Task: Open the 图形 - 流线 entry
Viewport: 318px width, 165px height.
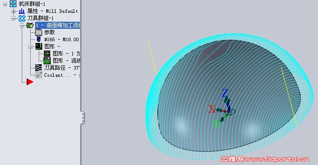Action: click(66, 61)
